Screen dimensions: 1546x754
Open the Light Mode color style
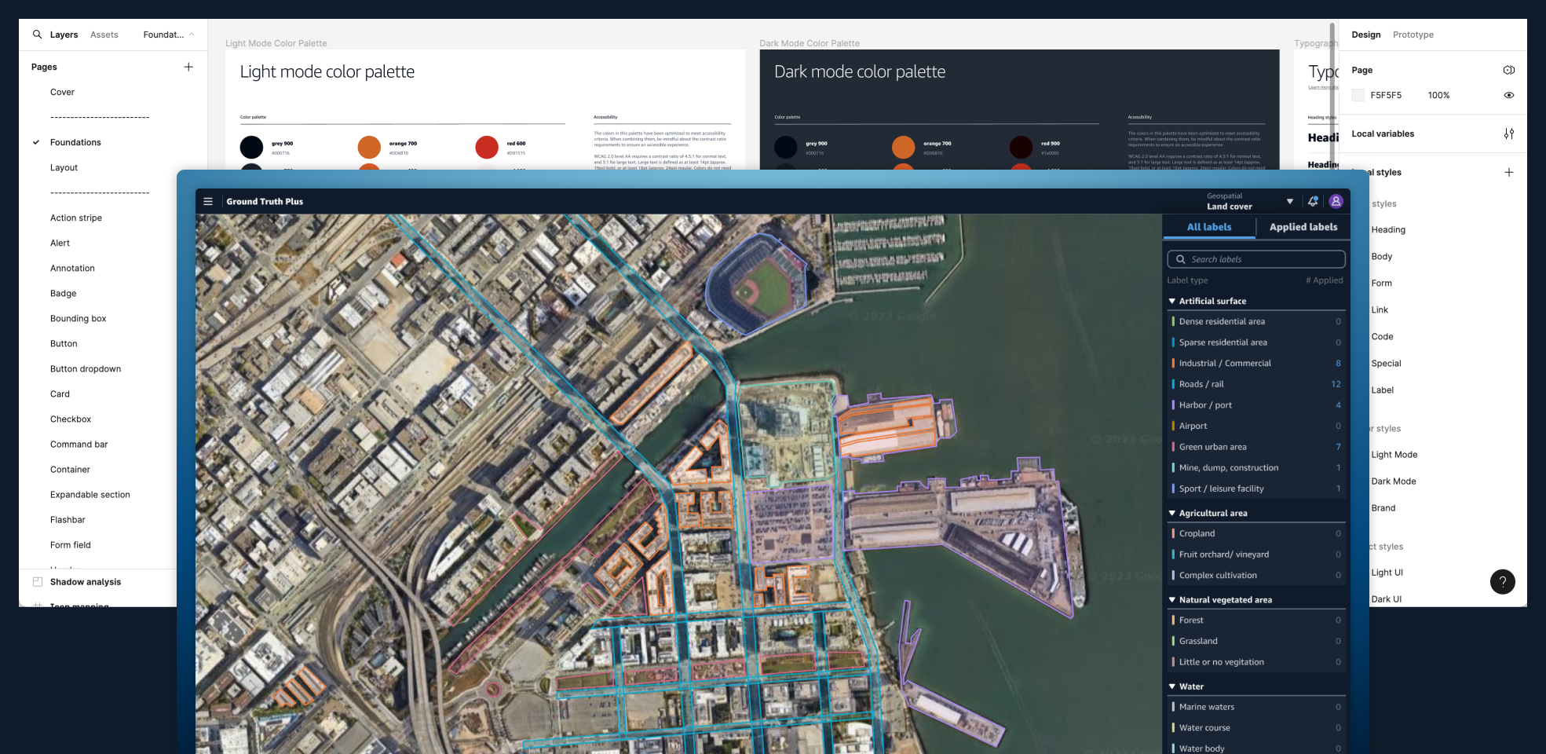point(1394,455)
